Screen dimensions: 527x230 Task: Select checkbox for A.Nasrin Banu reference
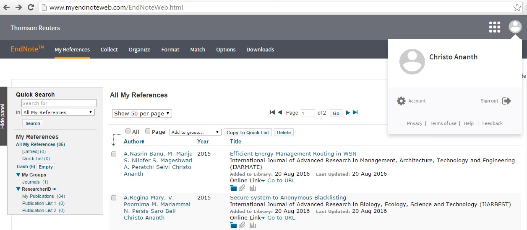tap(114, 154)
